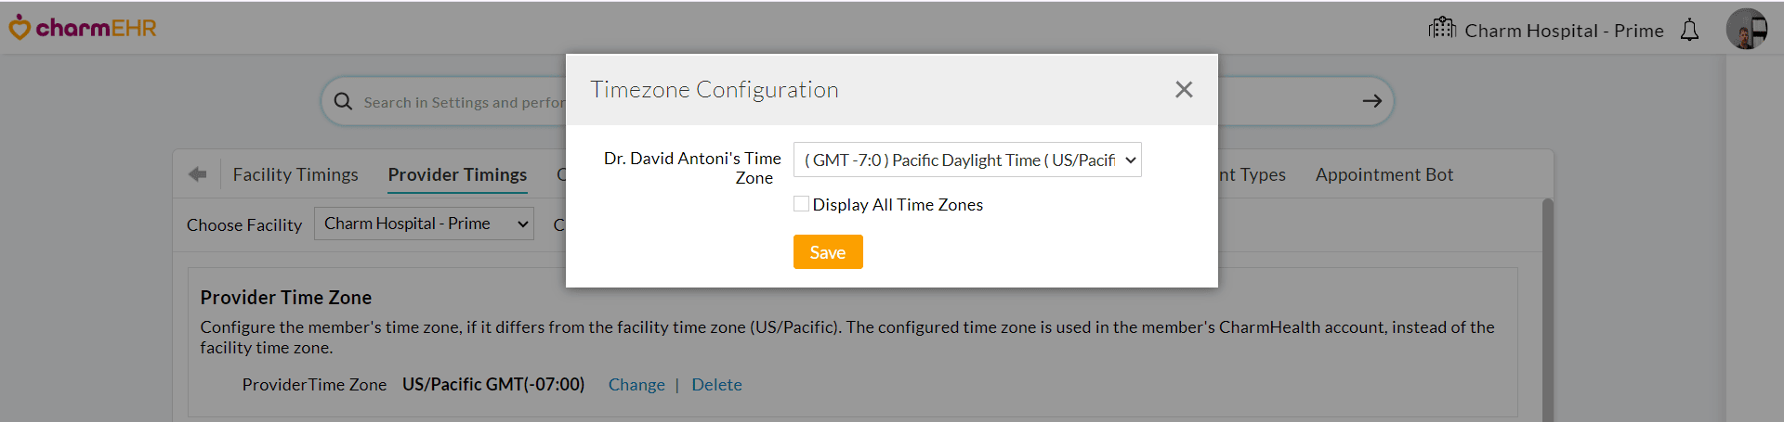Select the Provider Timings tab
The height and width of the screenshot is (422, 1784).
(457, 174)
